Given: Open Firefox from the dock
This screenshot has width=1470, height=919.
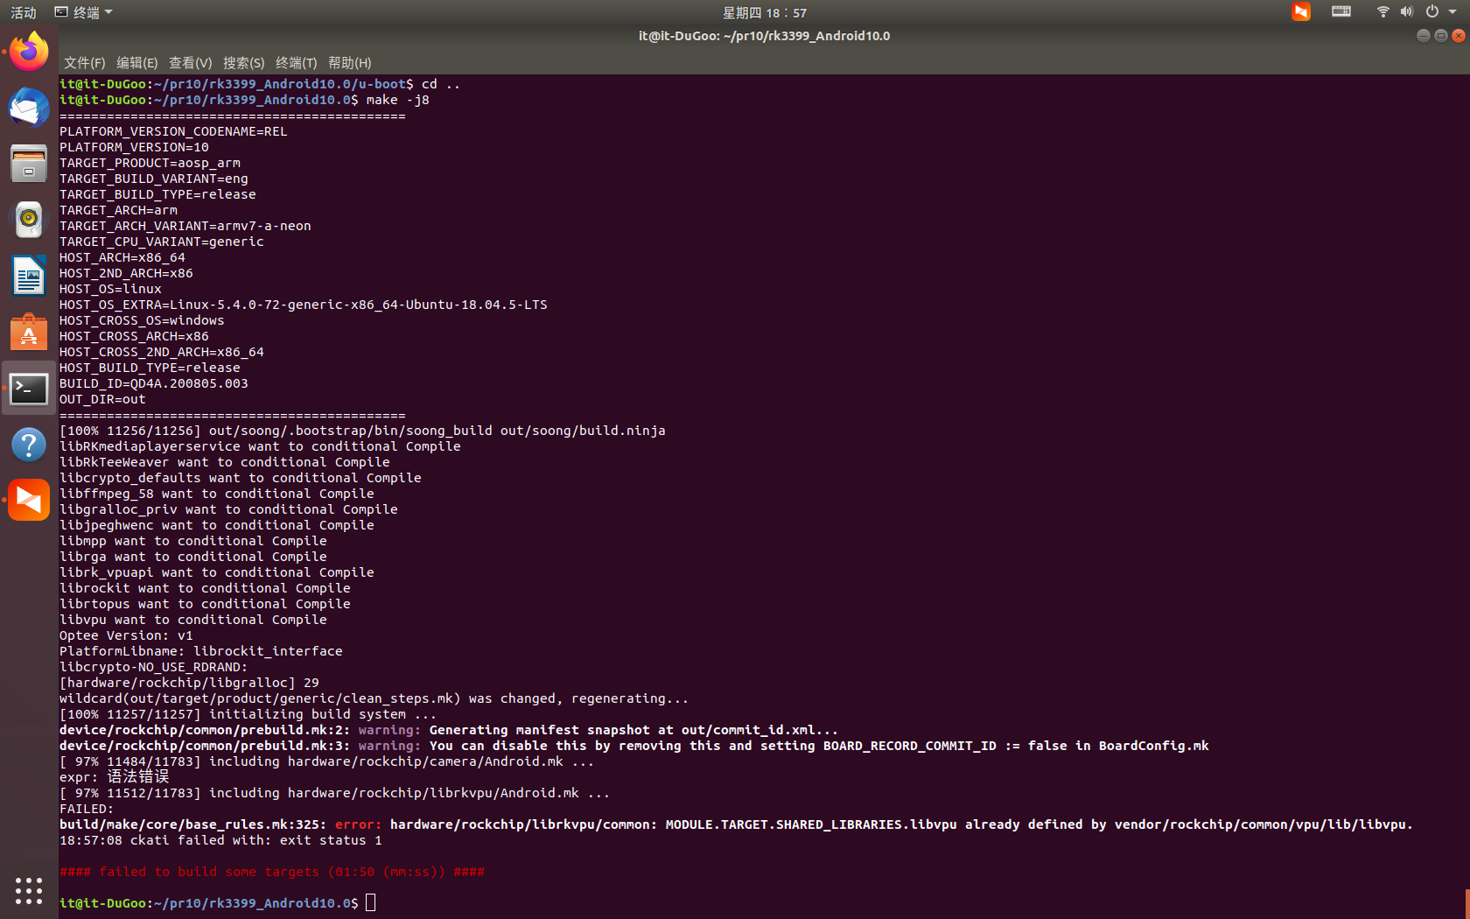Looking at the screenshot, I should coord(29,52).
